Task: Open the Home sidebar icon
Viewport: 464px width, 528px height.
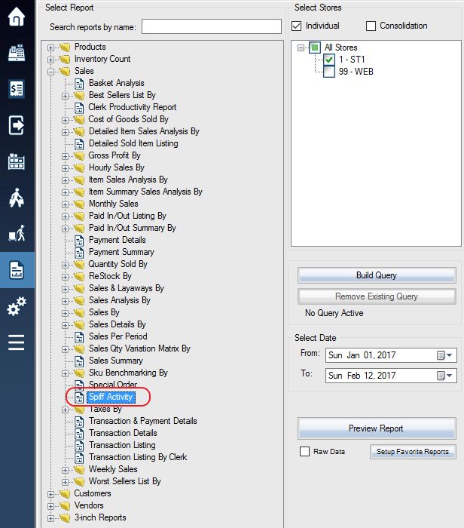Action: (17, 17)
